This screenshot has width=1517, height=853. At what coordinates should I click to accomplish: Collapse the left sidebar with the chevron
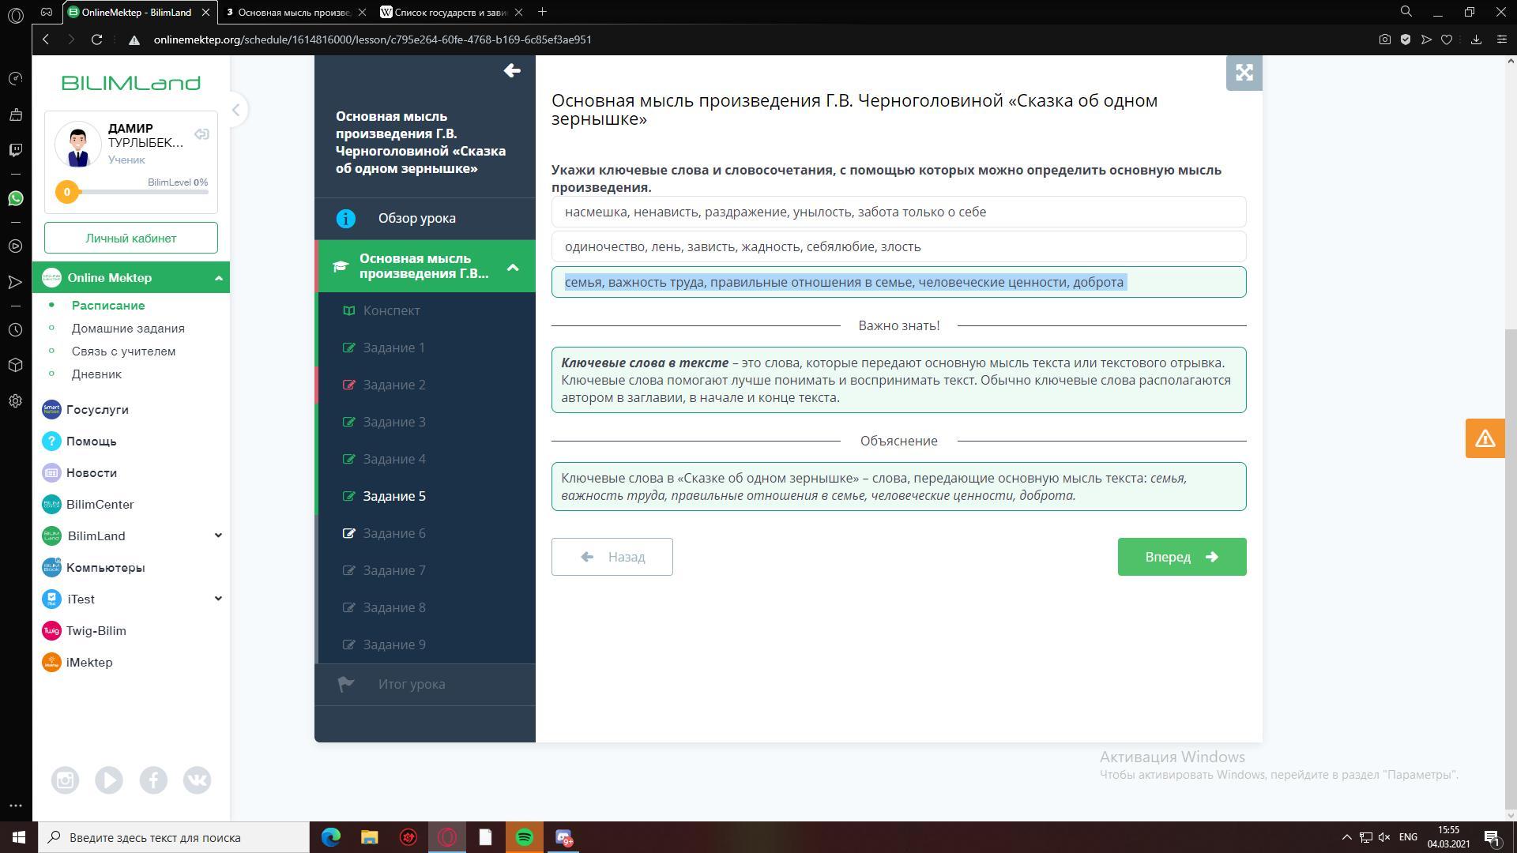pyautogui.click(x=235, y=110)
